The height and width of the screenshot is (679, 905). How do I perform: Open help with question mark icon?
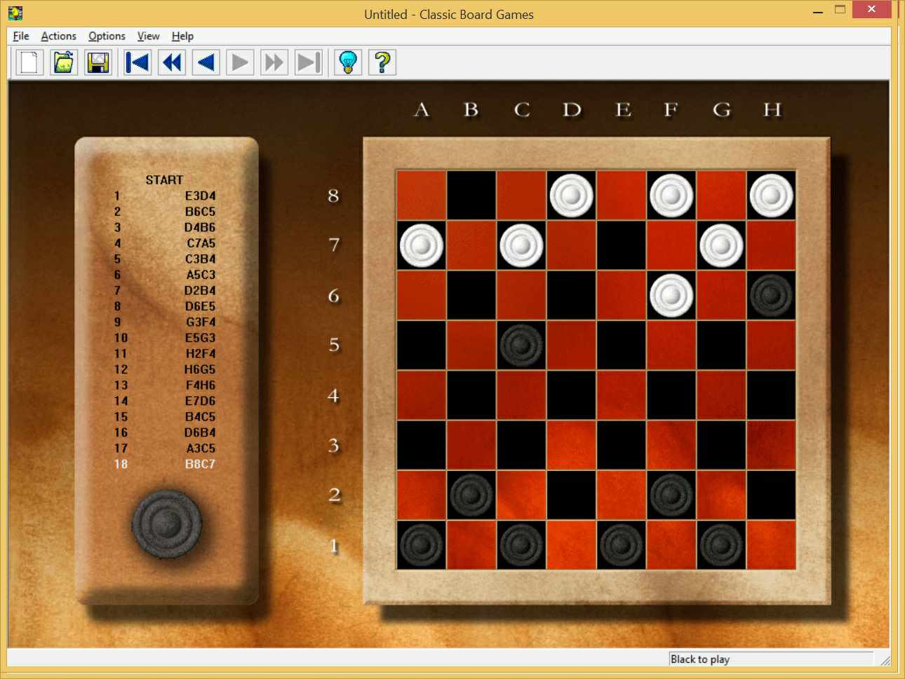(x=382, y=62)
